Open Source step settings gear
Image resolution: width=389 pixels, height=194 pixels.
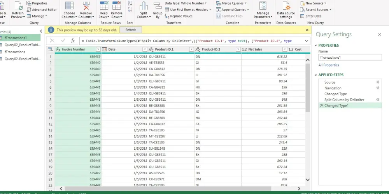pyautogui.click(x=378, y=82)
